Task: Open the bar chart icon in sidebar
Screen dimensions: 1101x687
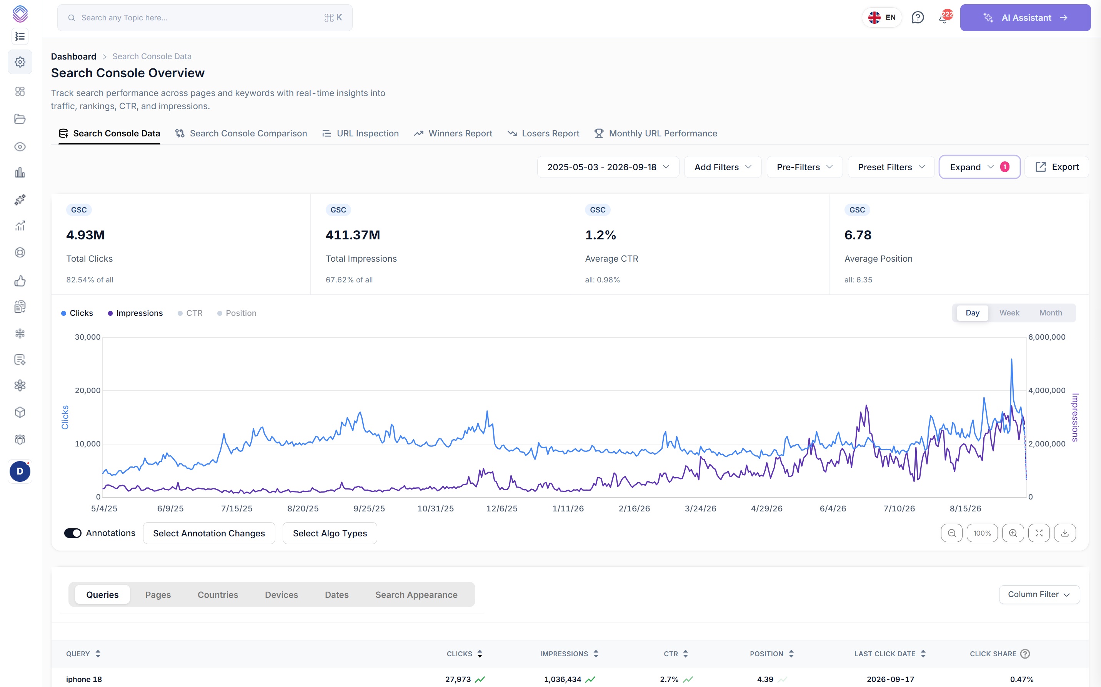Action: [x=20, y=172]
